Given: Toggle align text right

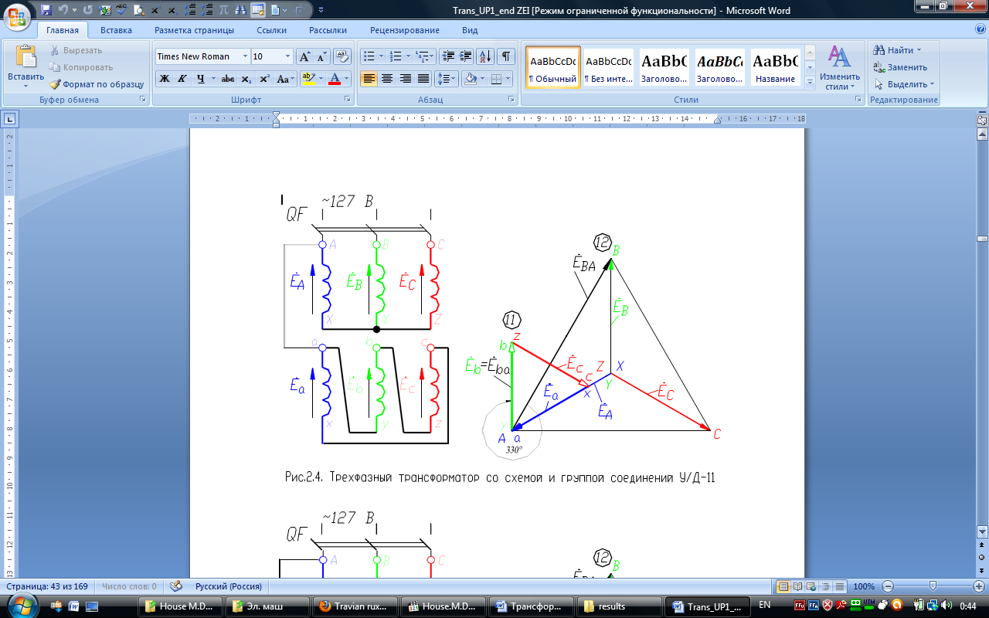Looking at the screenshot, I should click(x=405, y=79).
